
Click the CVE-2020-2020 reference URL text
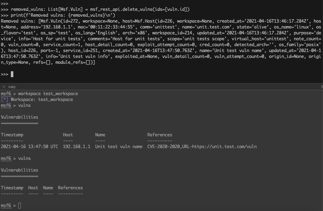(202, 147)
